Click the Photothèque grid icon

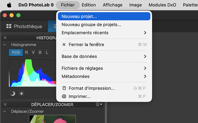point(9,26)
